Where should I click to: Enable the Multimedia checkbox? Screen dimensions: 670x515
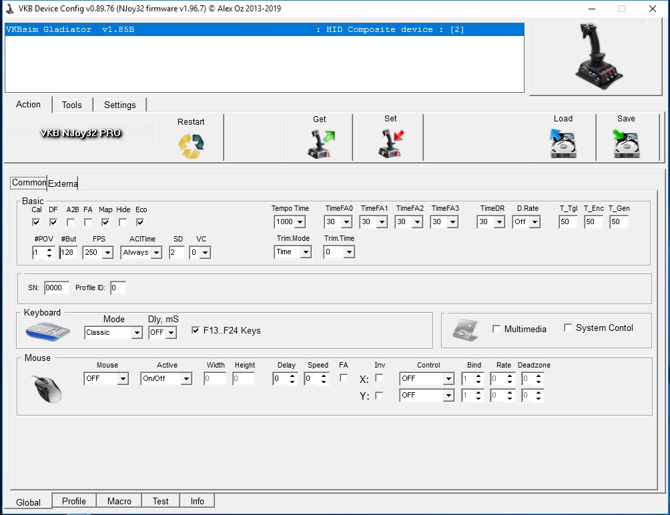pos(496,329)
